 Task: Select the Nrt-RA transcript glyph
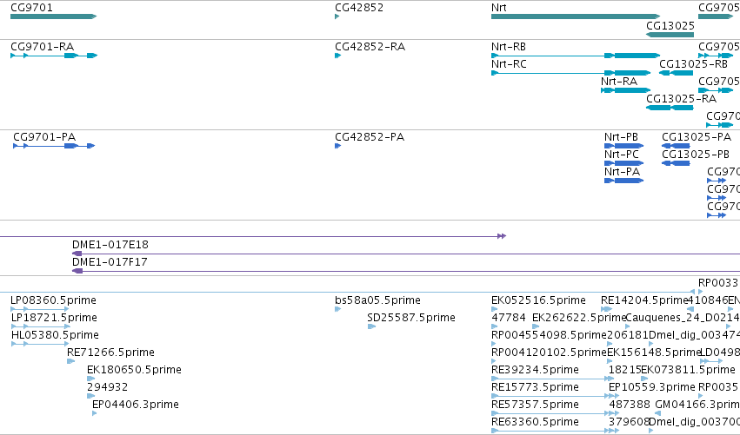(626, 90)
